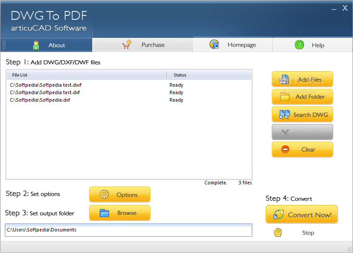
Task: Click the output folder path field
Action: click(x=128, y=230)
